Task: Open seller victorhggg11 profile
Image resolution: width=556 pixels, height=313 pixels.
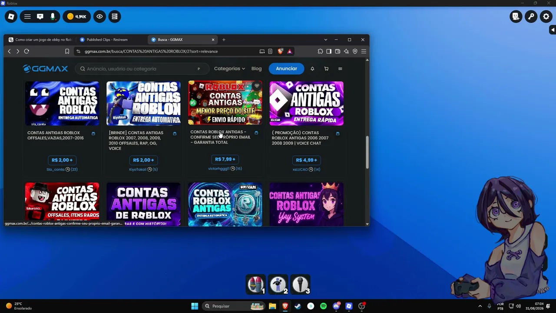Action: (x=218, y=169)
